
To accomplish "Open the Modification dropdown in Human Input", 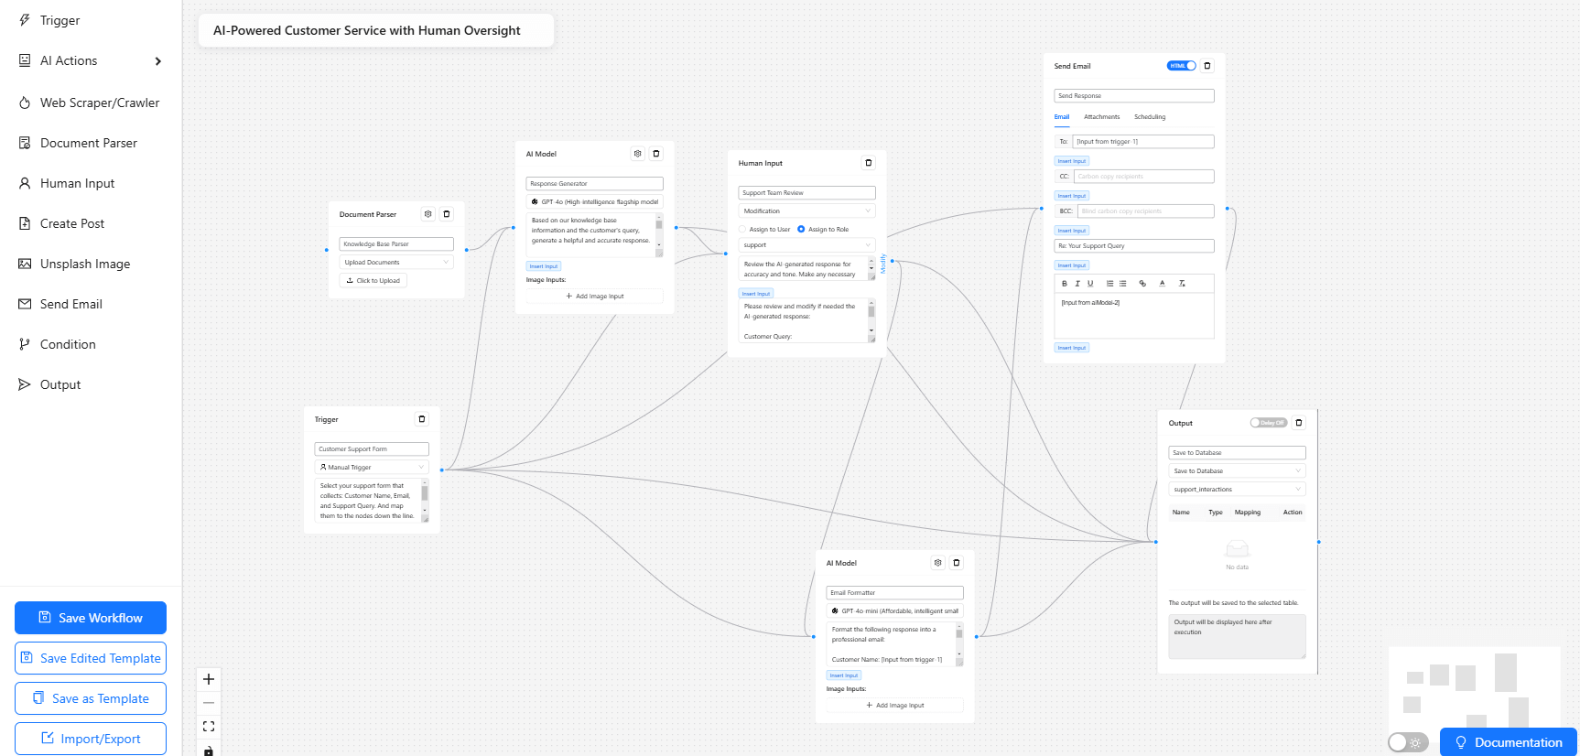I will (806, 211).
